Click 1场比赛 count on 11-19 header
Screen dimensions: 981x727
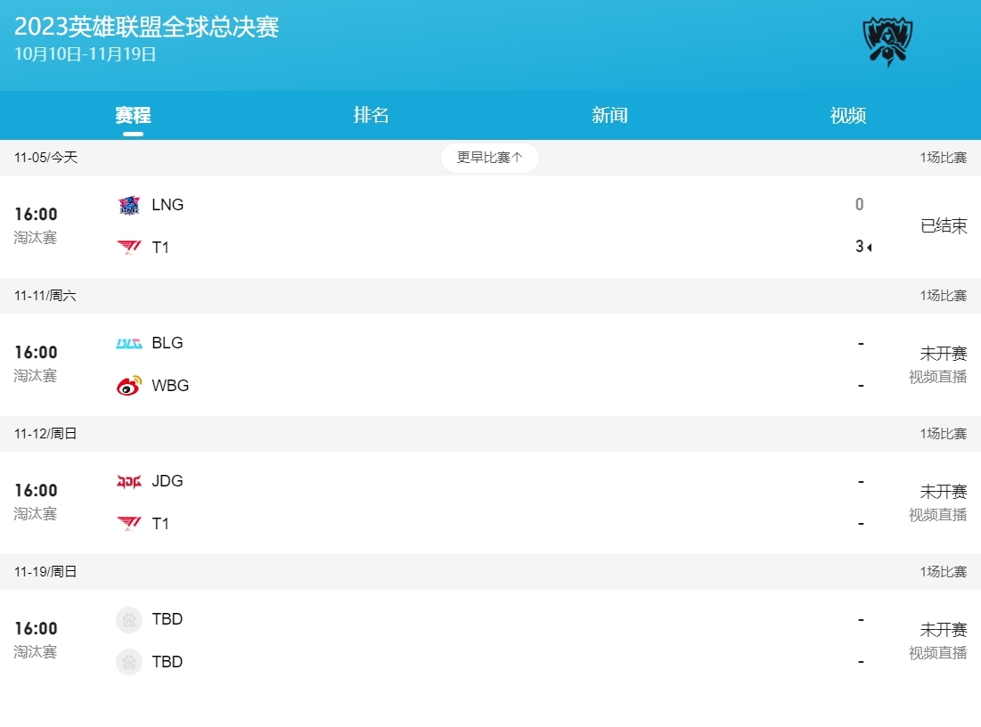[x=943, y=572]
